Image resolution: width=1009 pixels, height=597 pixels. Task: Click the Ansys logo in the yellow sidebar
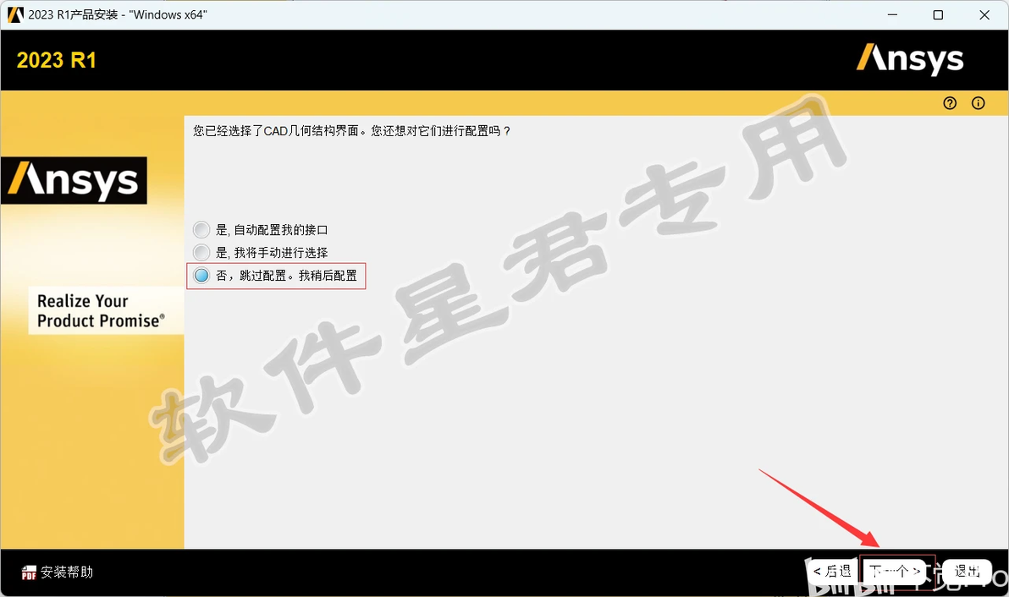74,181
